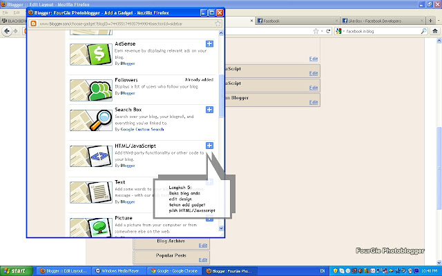This screenshot has width=442, height=276.
Task: Click the HTML/JavaScript code thumbnail
Action: [x=91, y=157]
